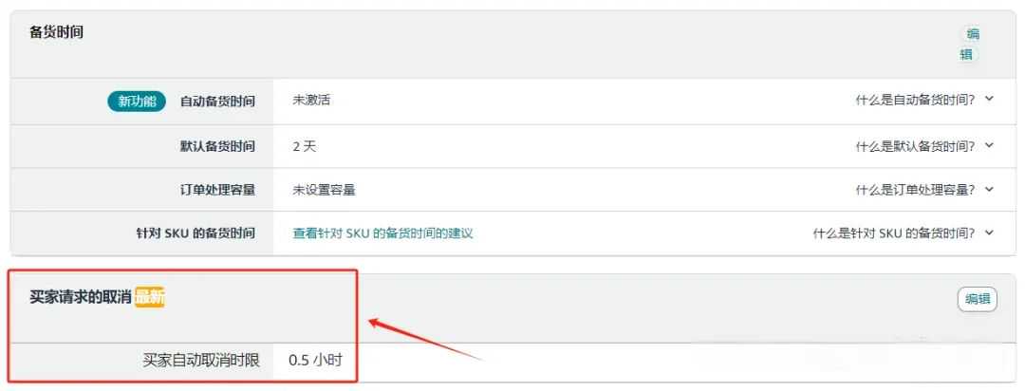Click the orange 最新 badge
The height and width of the screenshot is (391, 1025).
(x=150, y=297)
